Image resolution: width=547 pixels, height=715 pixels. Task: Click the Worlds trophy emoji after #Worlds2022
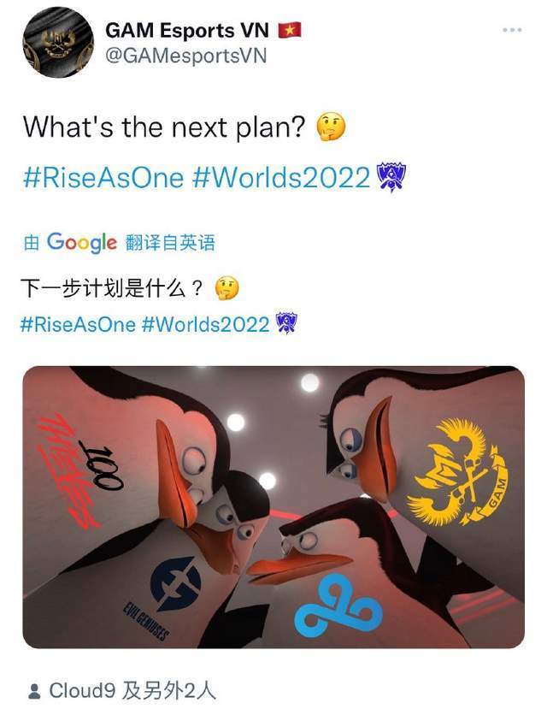pyautogui.click(x=391, y=177)
